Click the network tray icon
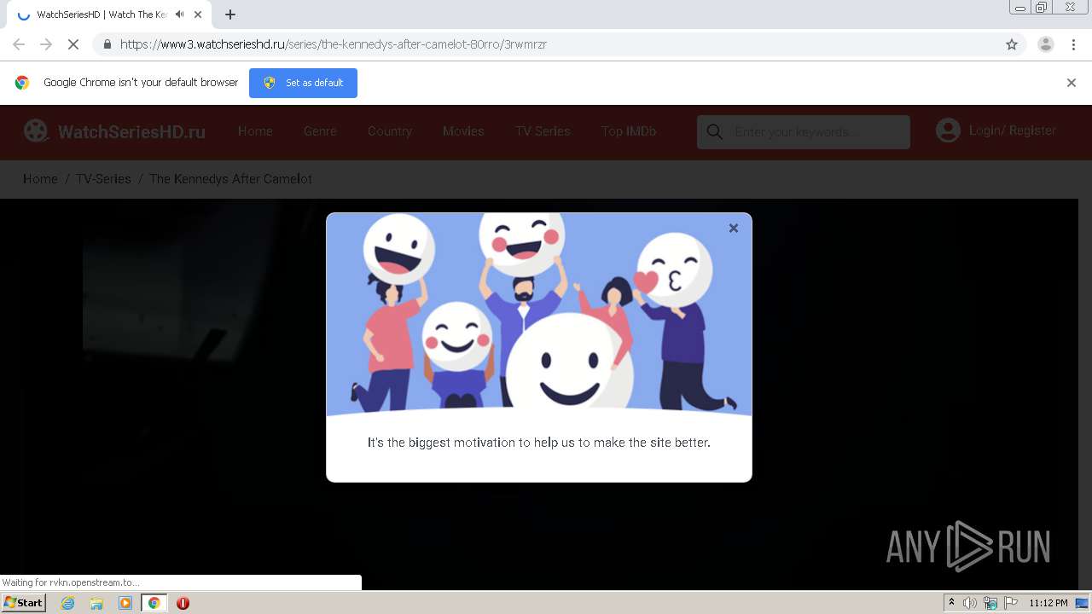The width and height of the screenshot is (1092, 614). click(990, 603)
